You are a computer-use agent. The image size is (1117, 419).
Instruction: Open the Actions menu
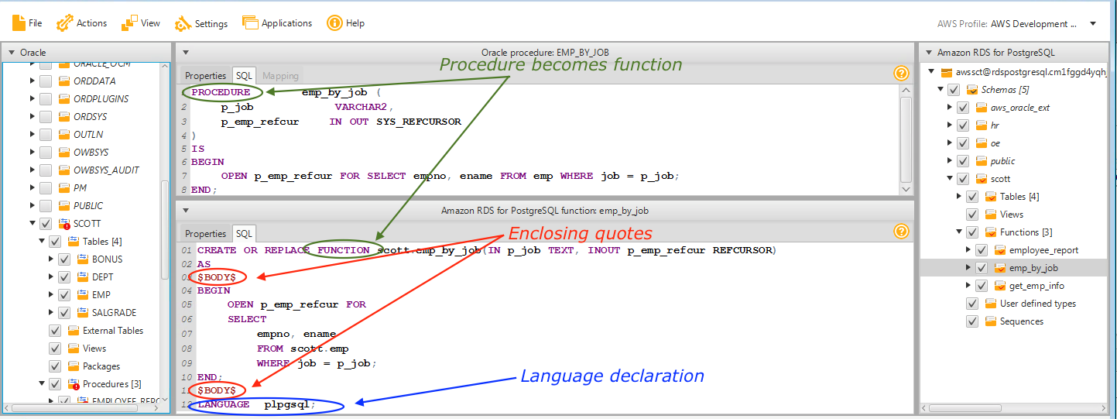[x=82, y=23]
